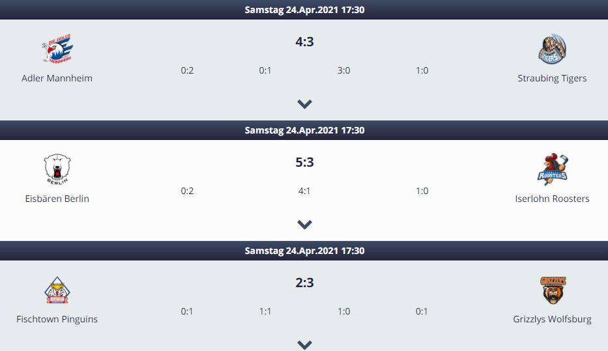Click the Fischtown Pinguins team name
The image size is (608, 351).
click(x=57, y=319)
